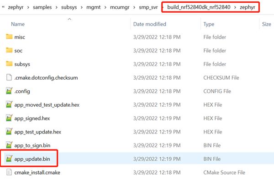Navigate to mgmt in address bar
The width and height of the screenshot is (274, 180).
(94, 7)
